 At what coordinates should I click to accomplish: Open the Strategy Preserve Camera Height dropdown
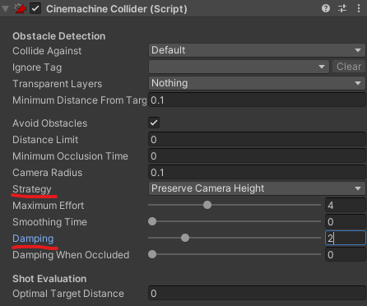pyautogui.click(x=257, y=188)
